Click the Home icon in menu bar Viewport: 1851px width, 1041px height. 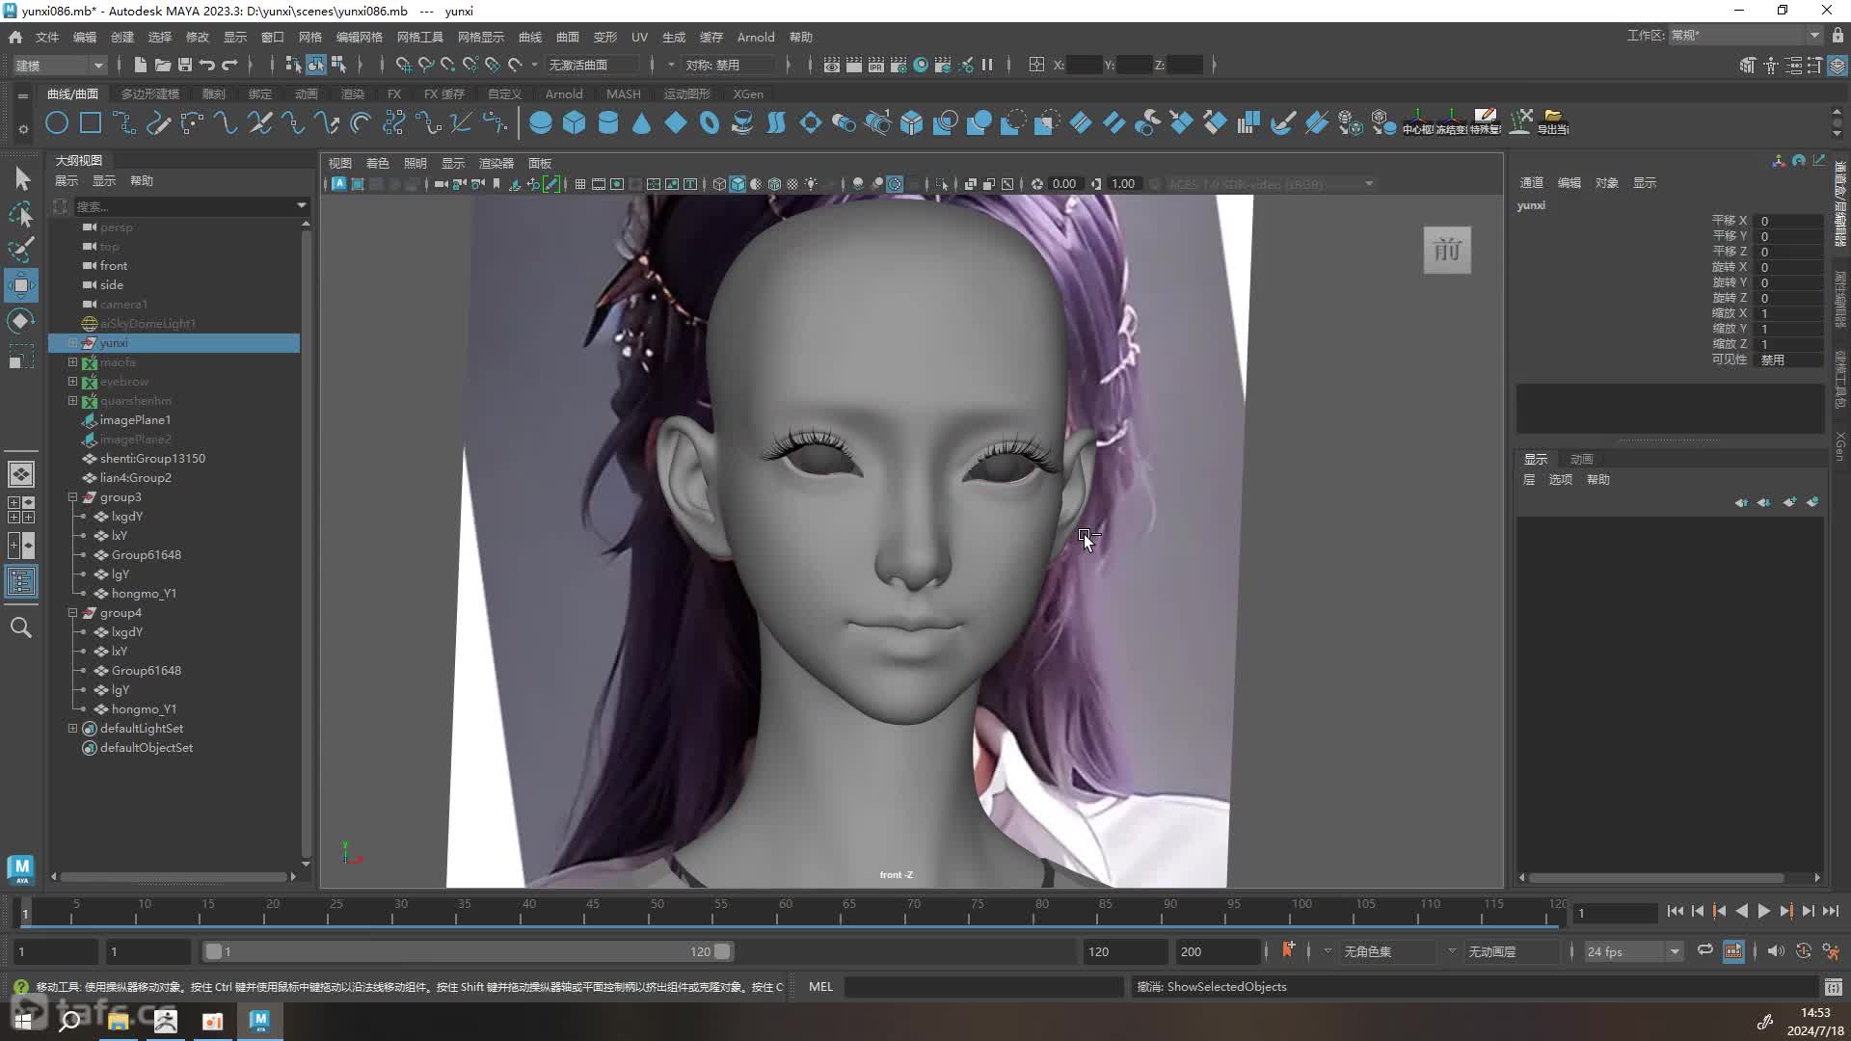15,37
